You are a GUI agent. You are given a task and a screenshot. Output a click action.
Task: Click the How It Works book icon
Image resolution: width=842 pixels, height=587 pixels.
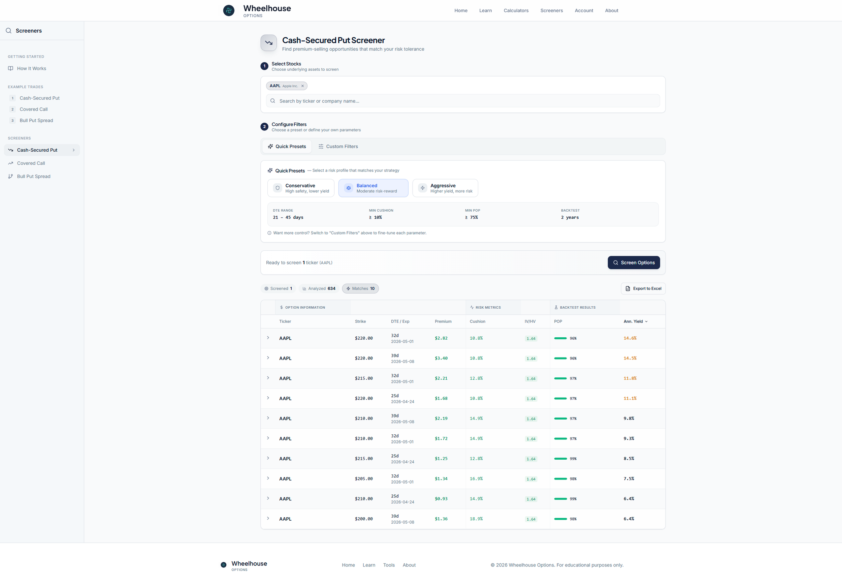pyautogui.click(x=11, y=69)
